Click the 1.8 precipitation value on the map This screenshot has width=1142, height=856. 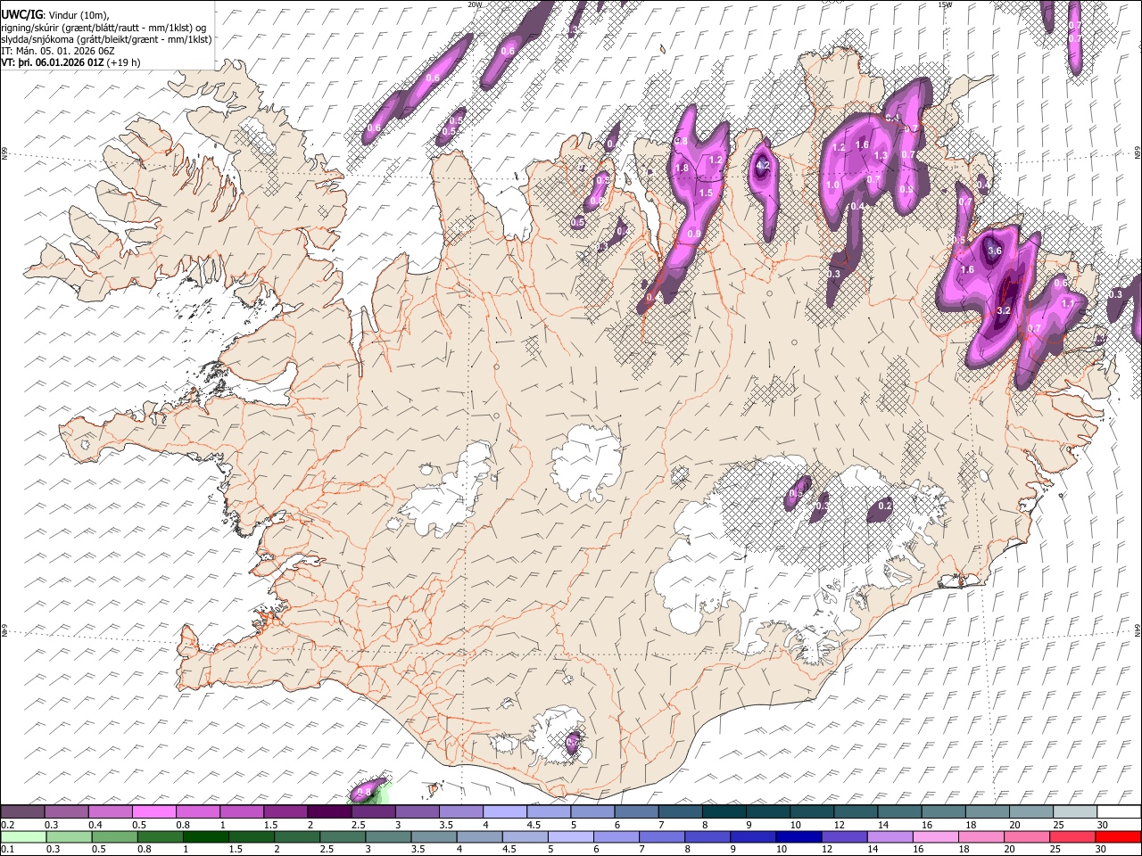click(x=683, y=168)
